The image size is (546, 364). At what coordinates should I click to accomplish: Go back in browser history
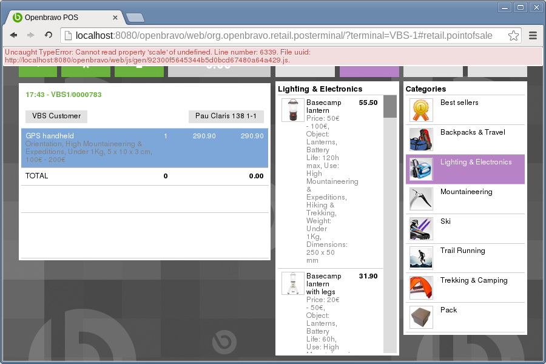pyautogui.click(x=14, y=35)
